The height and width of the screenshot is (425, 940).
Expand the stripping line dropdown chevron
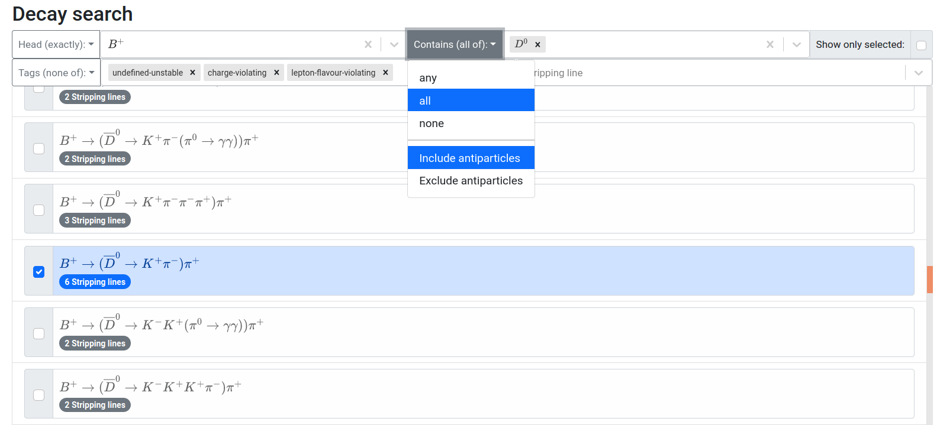coord(918,73)
